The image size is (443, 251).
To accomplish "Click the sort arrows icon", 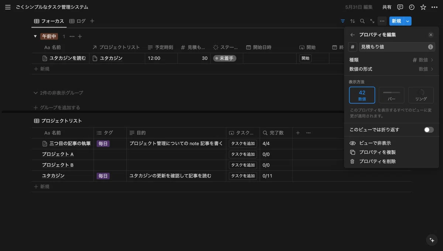I will click(353, 21).
